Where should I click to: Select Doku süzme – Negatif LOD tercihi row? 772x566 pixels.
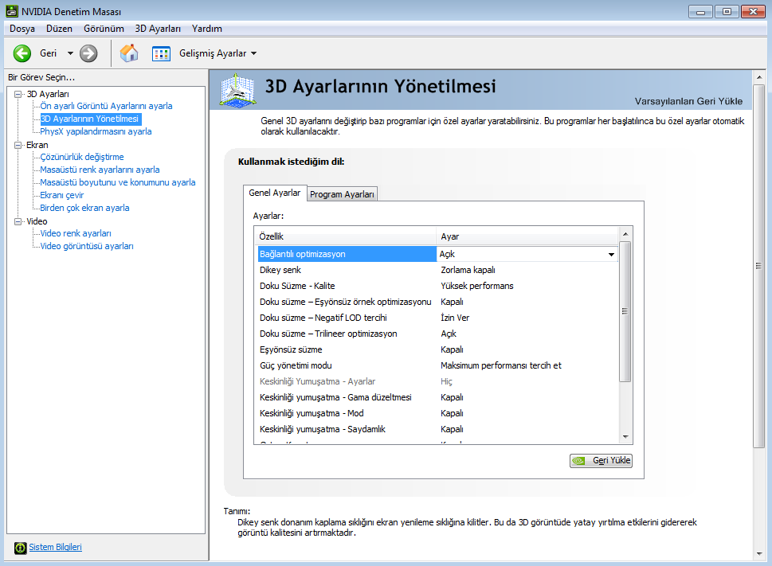(x=437, y=318)
